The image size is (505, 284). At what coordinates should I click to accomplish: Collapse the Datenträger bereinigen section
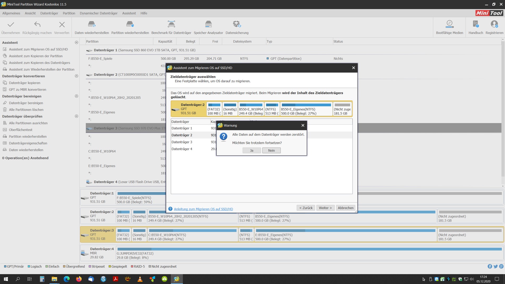[77, 96]
